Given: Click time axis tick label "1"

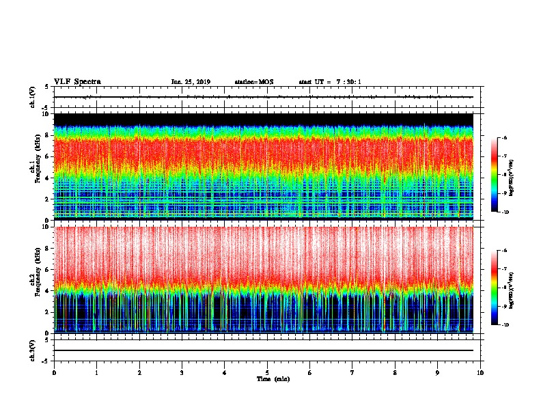Looking at the screenshot, I should point(96,373).
